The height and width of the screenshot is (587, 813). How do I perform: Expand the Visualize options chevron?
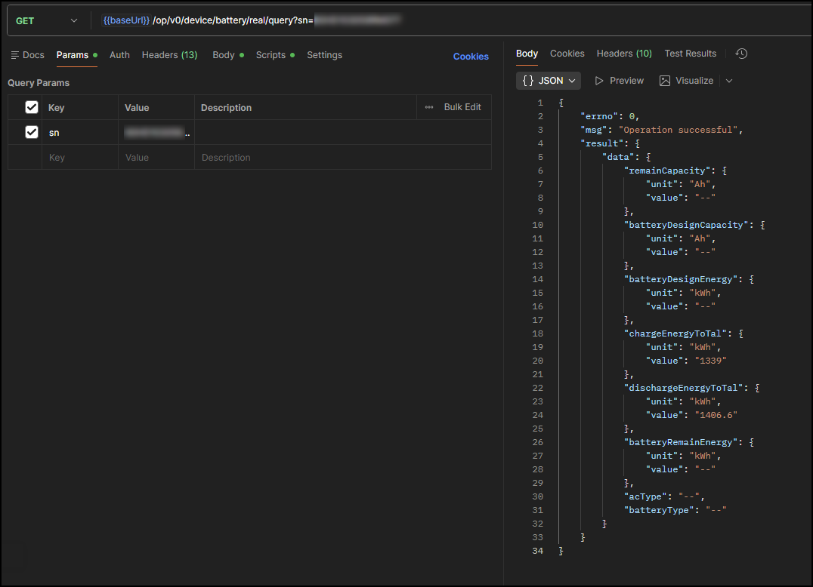coord(728,81)
